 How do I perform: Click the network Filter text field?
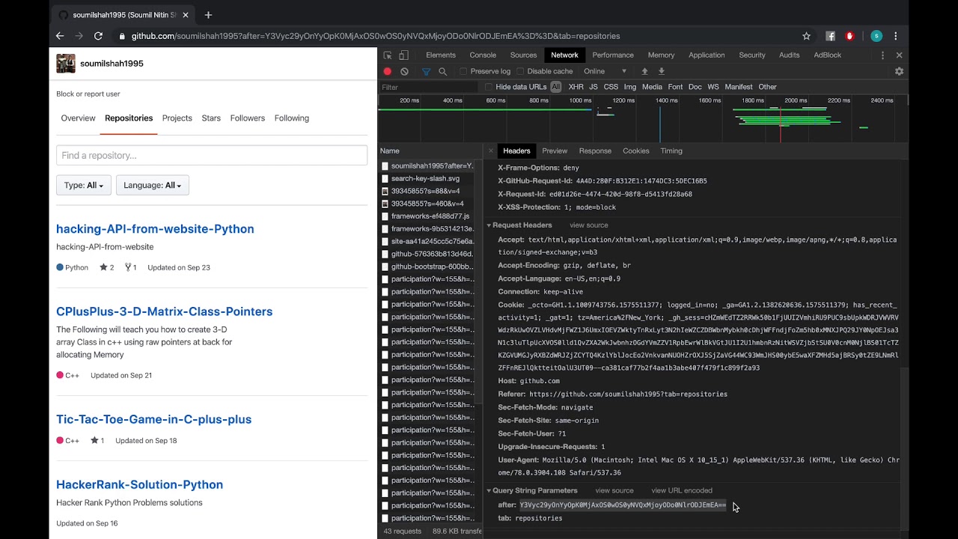(x=428, y=88)
